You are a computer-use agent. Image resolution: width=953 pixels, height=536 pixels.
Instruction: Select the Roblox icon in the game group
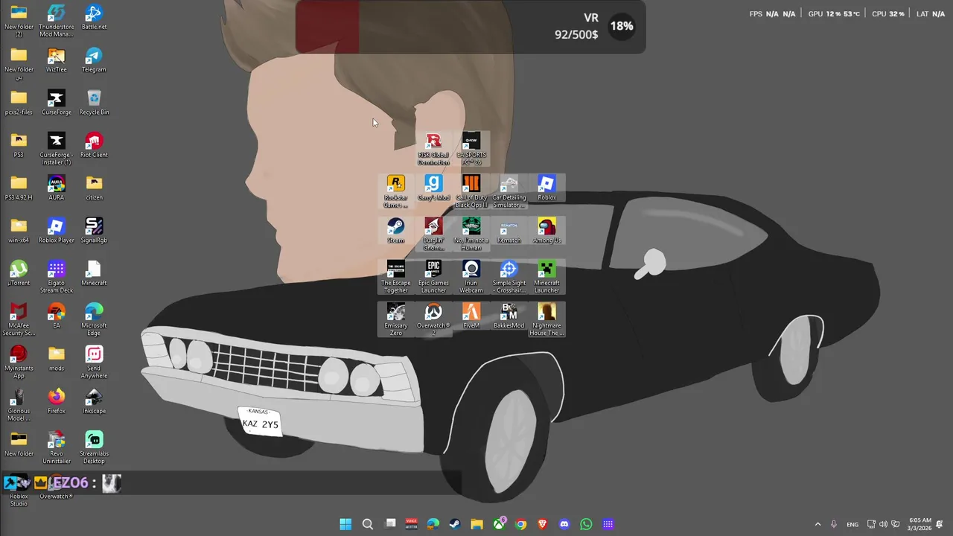click(546, 188)
